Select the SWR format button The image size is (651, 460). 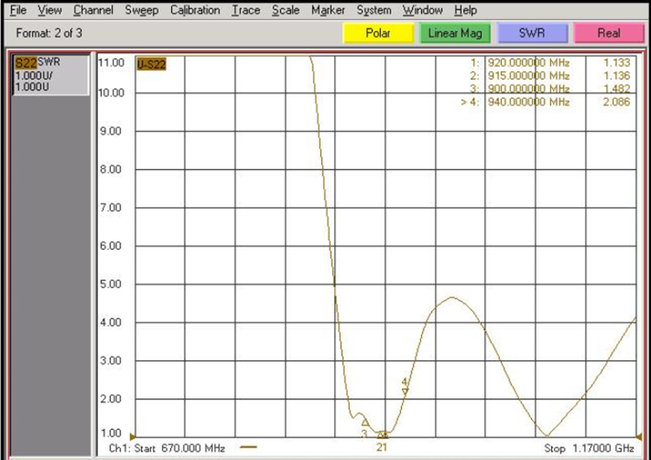[531, 33]
